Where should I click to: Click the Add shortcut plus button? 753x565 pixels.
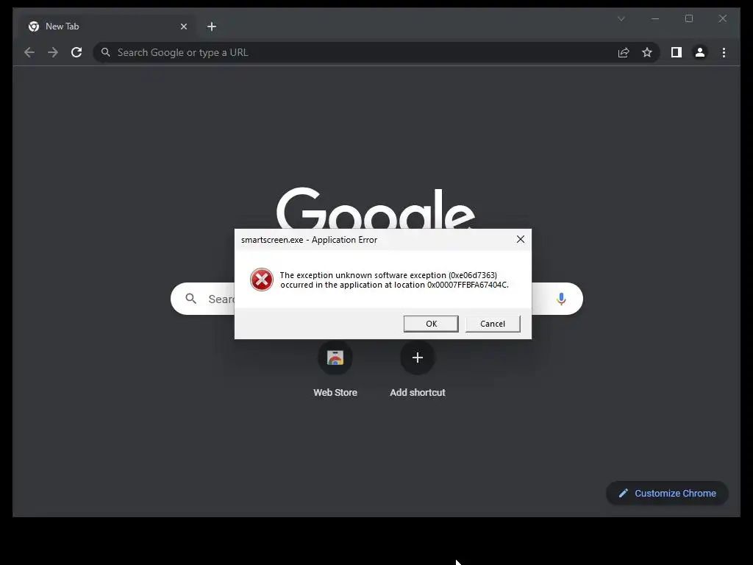tap(418, 358)
